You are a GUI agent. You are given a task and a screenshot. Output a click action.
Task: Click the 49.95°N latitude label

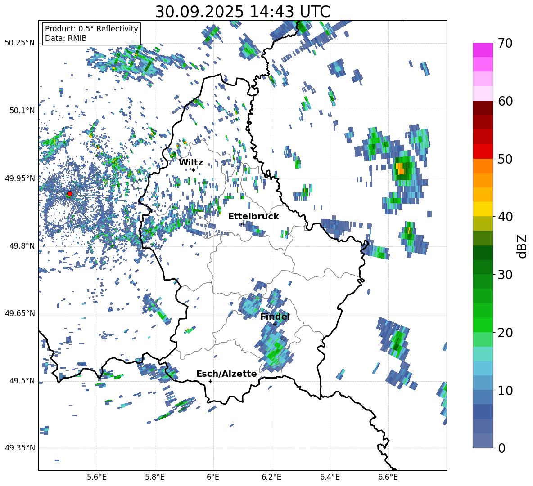(x=20, y=178)
